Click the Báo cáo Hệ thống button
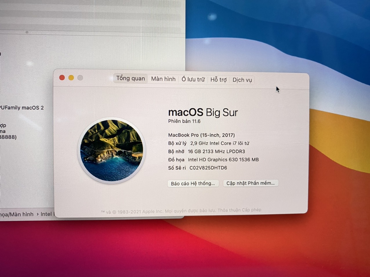This screenshot has height=277, width=370. click(x=193, y=183)
